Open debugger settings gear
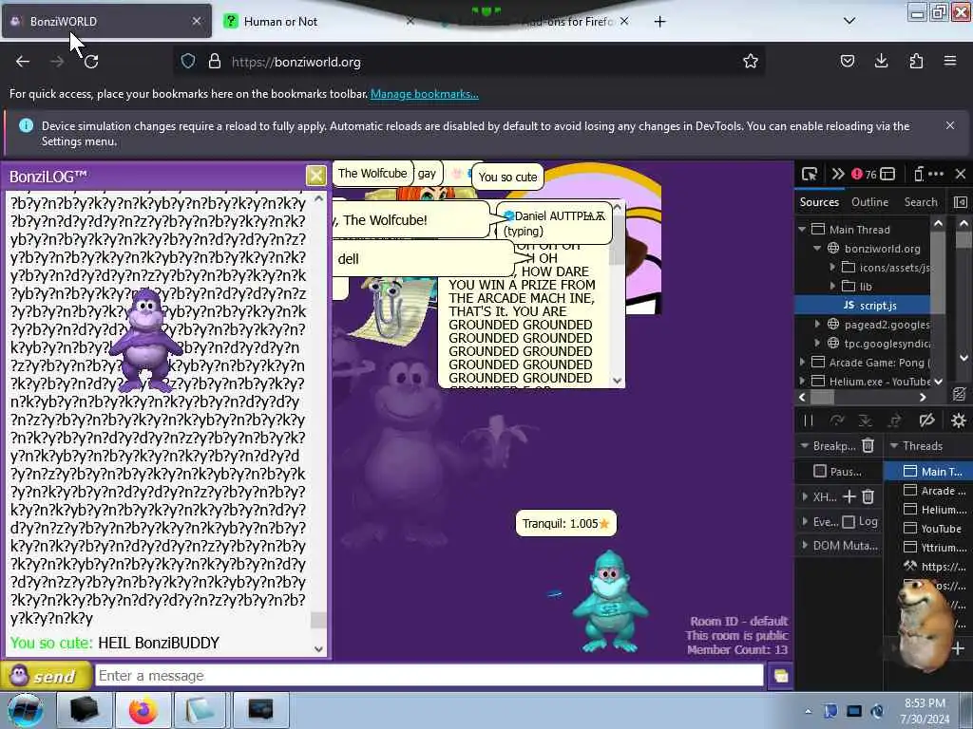 coord(958,421)
